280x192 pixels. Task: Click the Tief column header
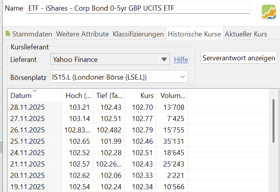coord(109,96)
